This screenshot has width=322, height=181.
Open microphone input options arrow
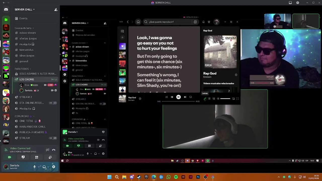pyautogui.click(x=39, y=167)
